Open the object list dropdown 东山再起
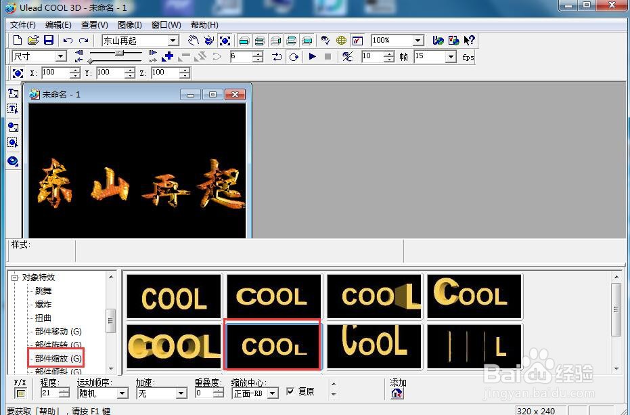 click(173, 41)
